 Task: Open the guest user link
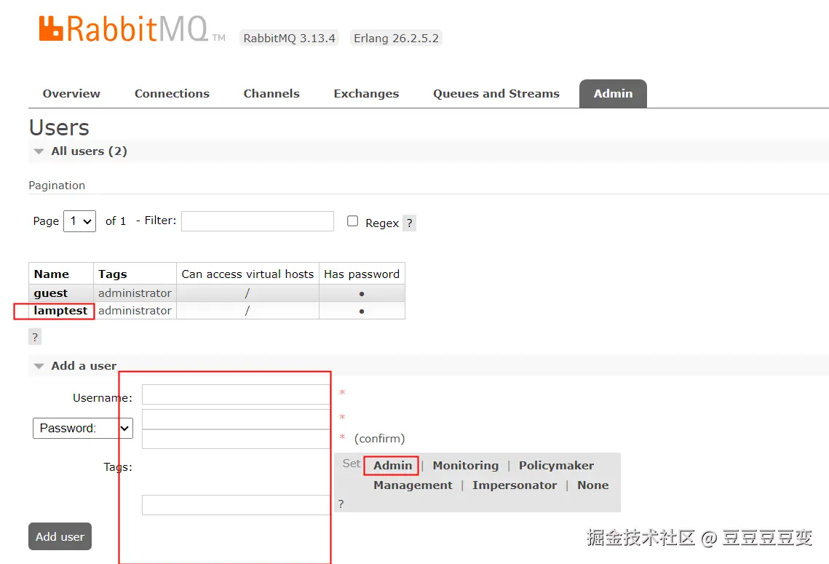click(x=51, y=293)
